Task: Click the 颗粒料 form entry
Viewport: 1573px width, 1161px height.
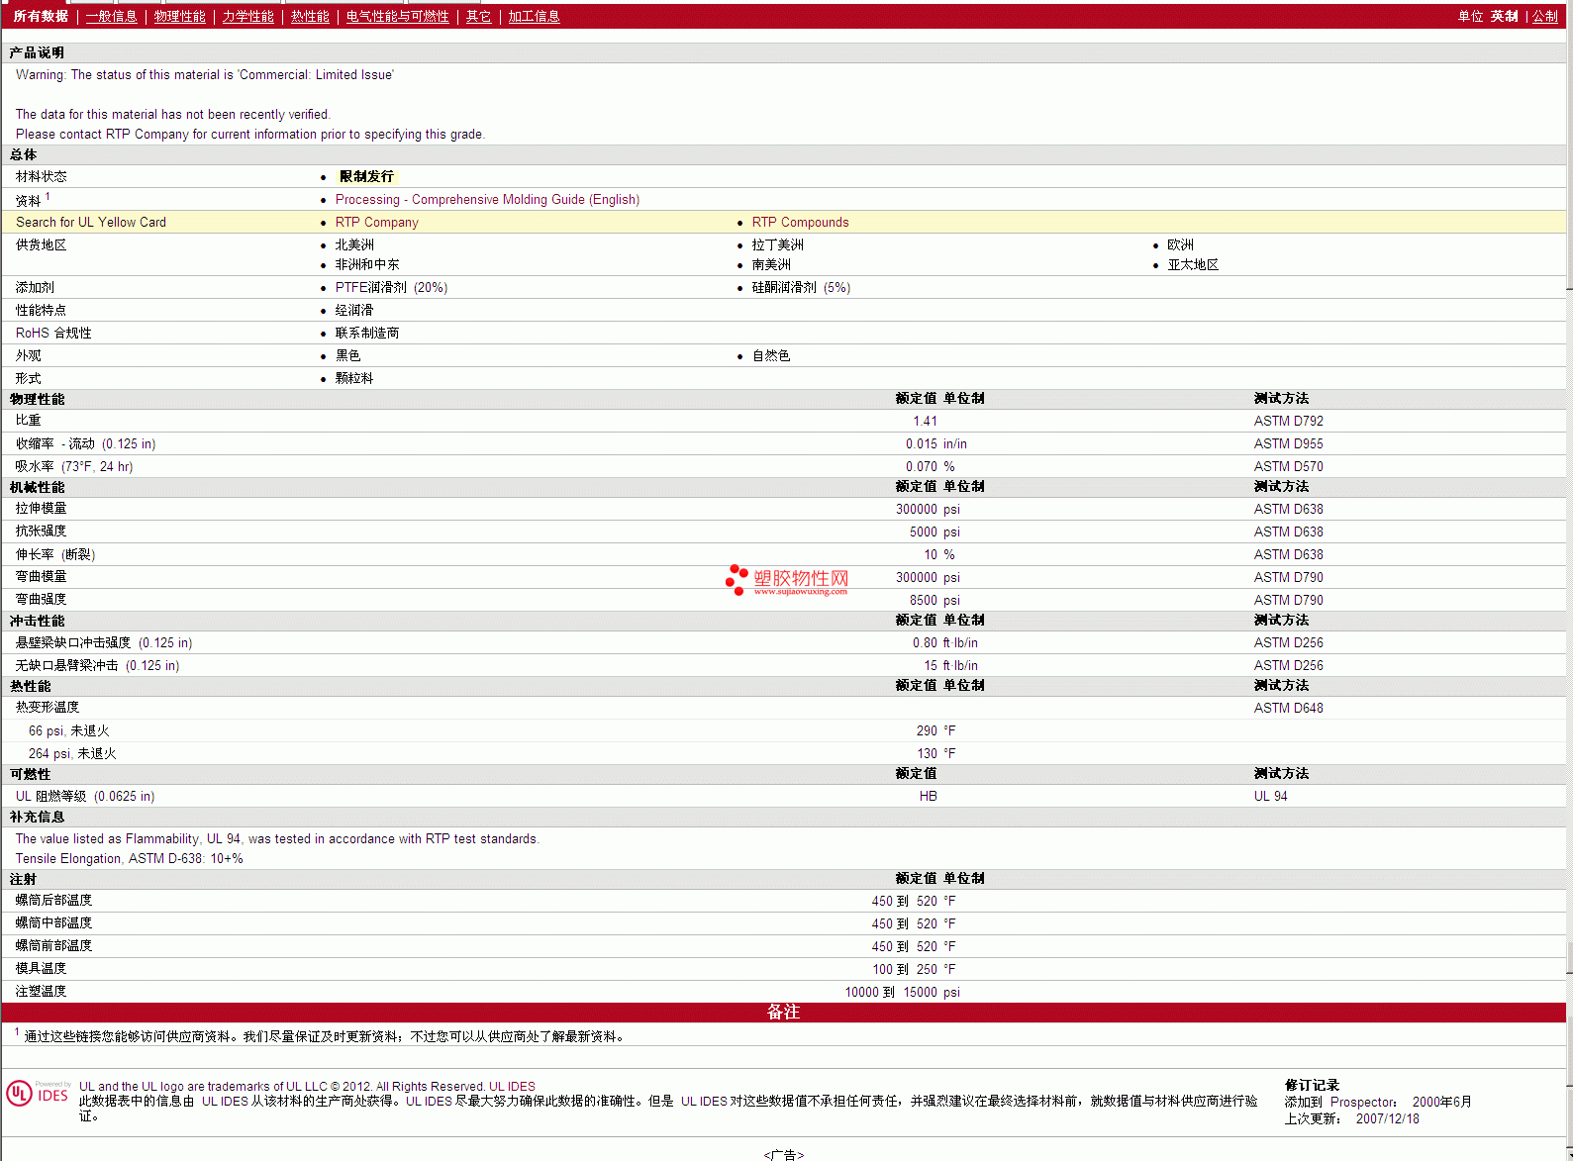Action: coord(354,378)
